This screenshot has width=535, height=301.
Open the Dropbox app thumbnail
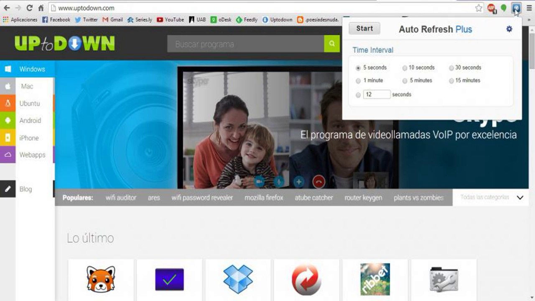pos(238,279)
